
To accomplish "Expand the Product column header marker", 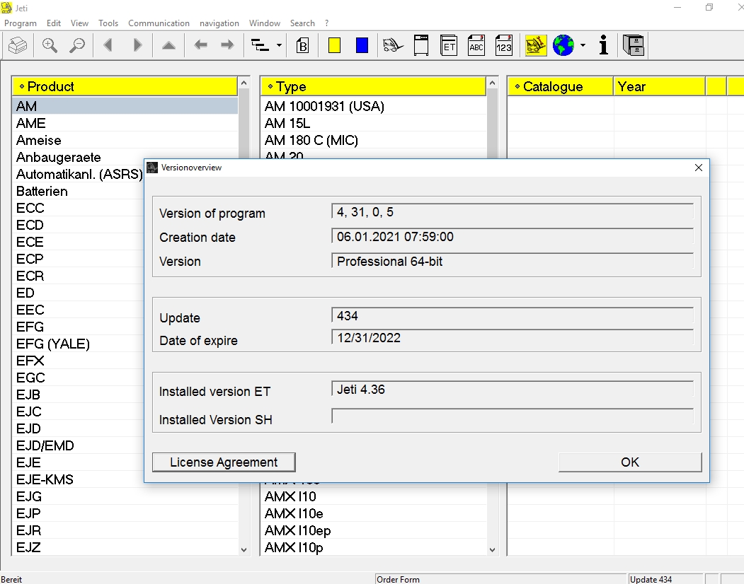I will 22,86.
